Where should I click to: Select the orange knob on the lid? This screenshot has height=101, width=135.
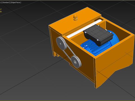(75, 18)
